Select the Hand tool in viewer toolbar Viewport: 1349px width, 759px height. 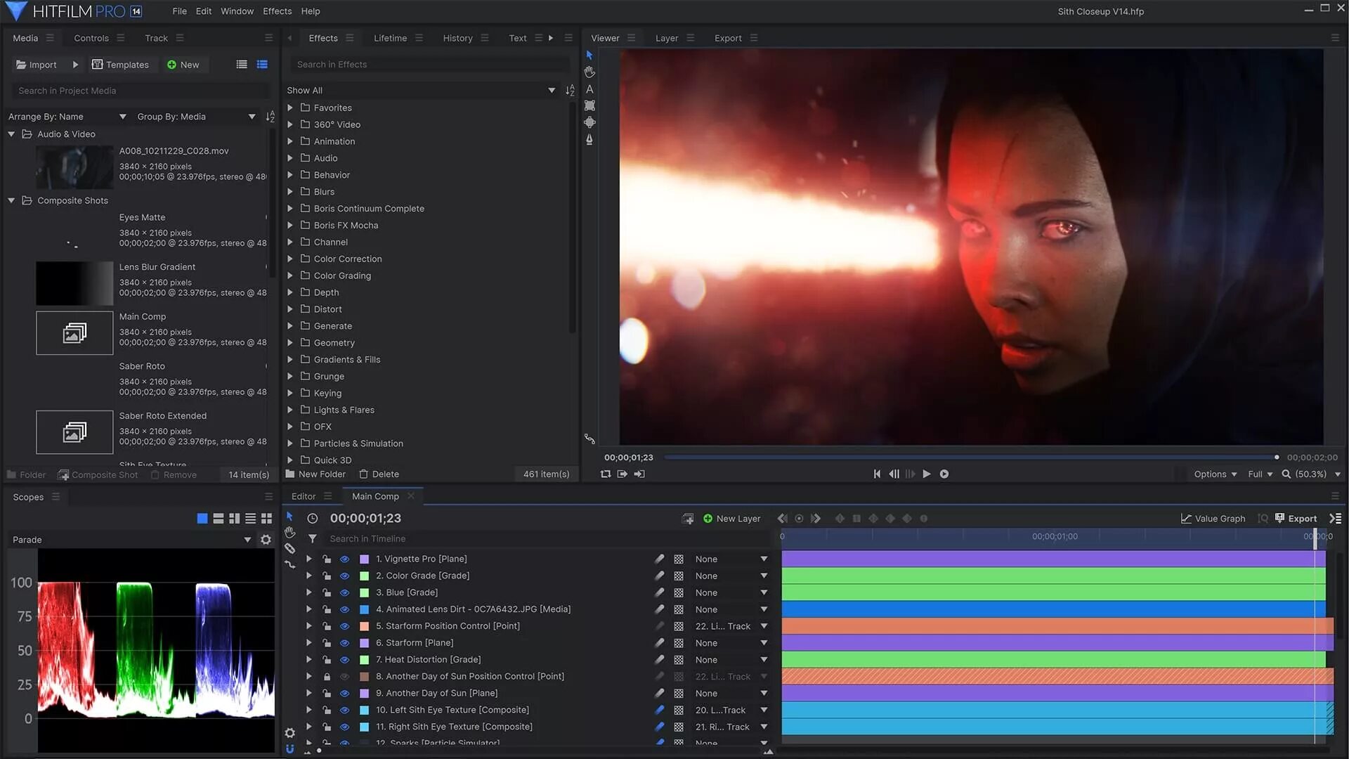point(589,72)
